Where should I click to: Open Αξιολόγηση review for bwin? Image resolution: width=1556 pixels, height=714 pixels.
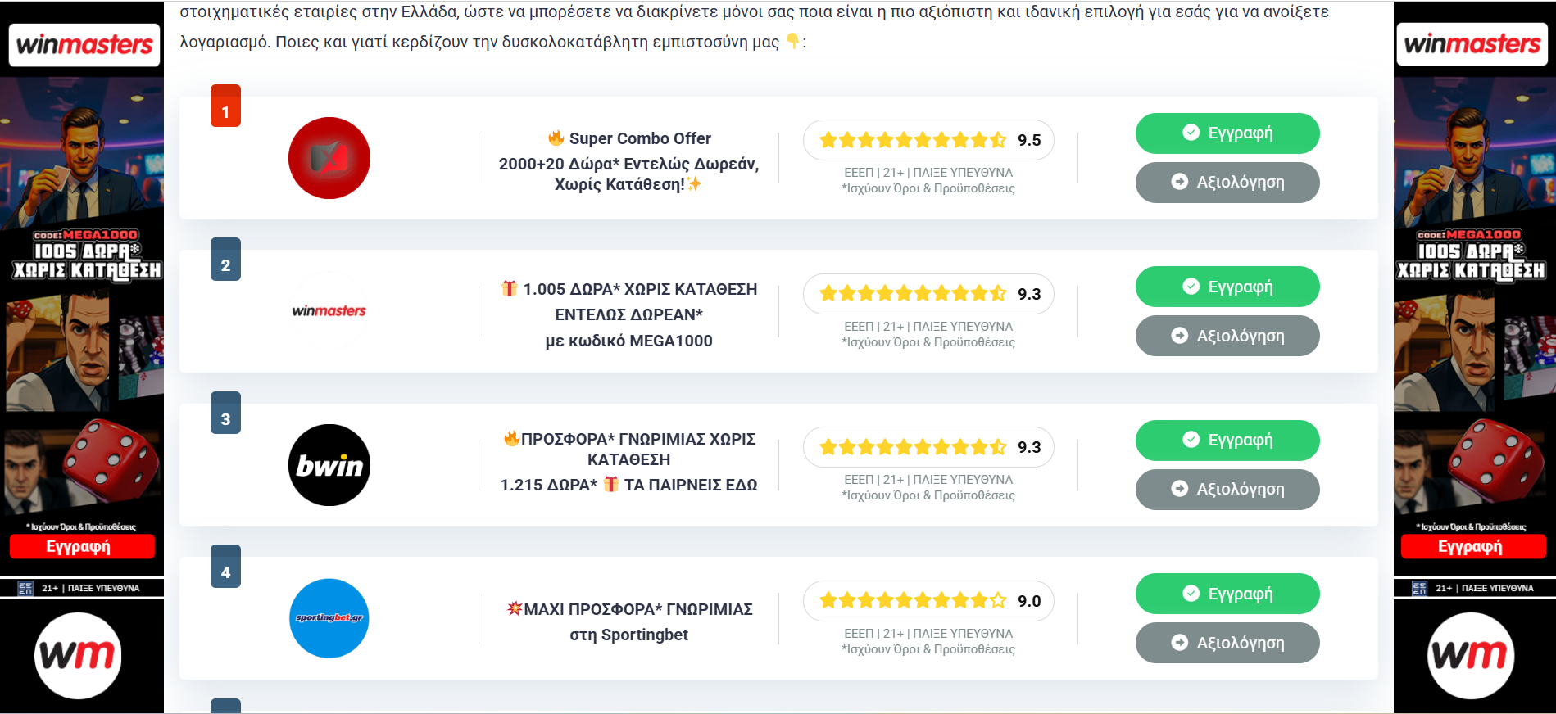click(1227, 490)
